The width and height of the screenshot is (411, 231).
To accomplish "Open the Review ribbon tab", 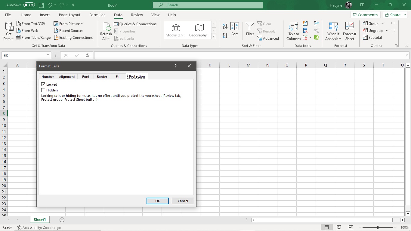I will pyautogui.click(x=137, y=15).
